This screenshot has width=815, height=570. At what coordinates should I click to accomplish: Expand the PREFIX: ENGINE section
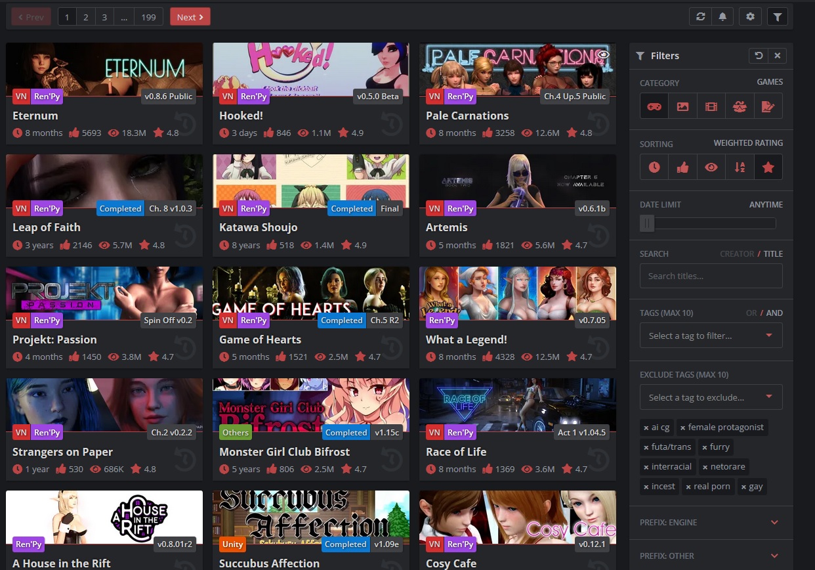[x=711, y=523]
